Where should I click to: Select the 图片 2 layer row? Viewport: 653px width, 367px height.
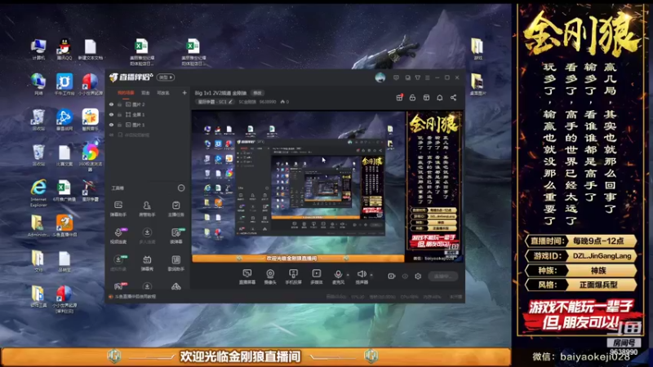click(x=148, y=104)
